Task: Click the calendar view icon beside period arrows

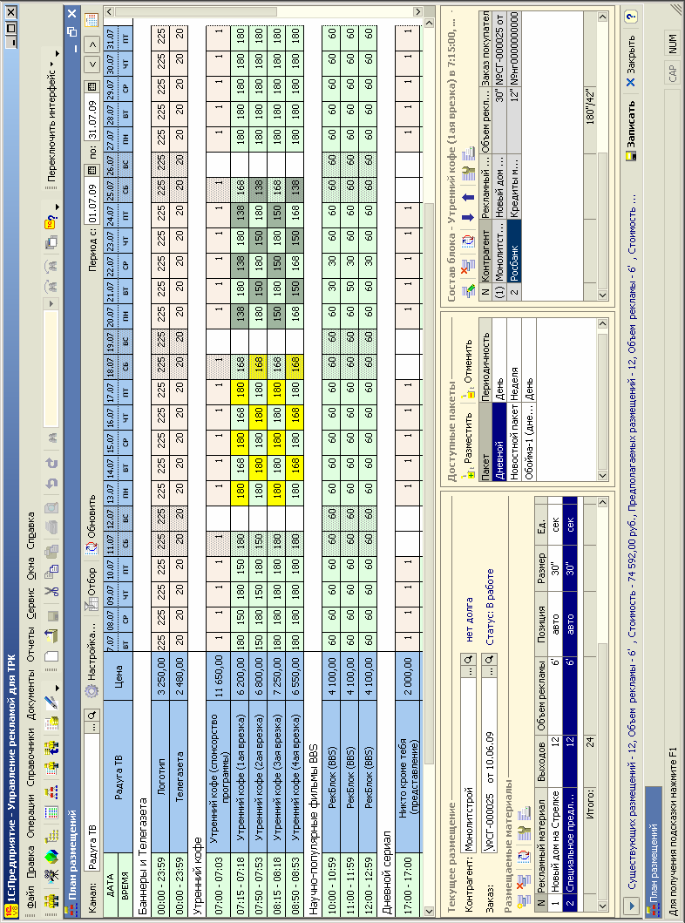Action: [x=92, y=20]
